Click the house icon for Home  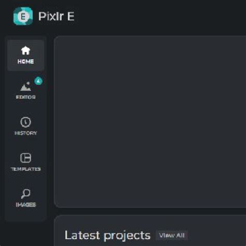point(25,50)
